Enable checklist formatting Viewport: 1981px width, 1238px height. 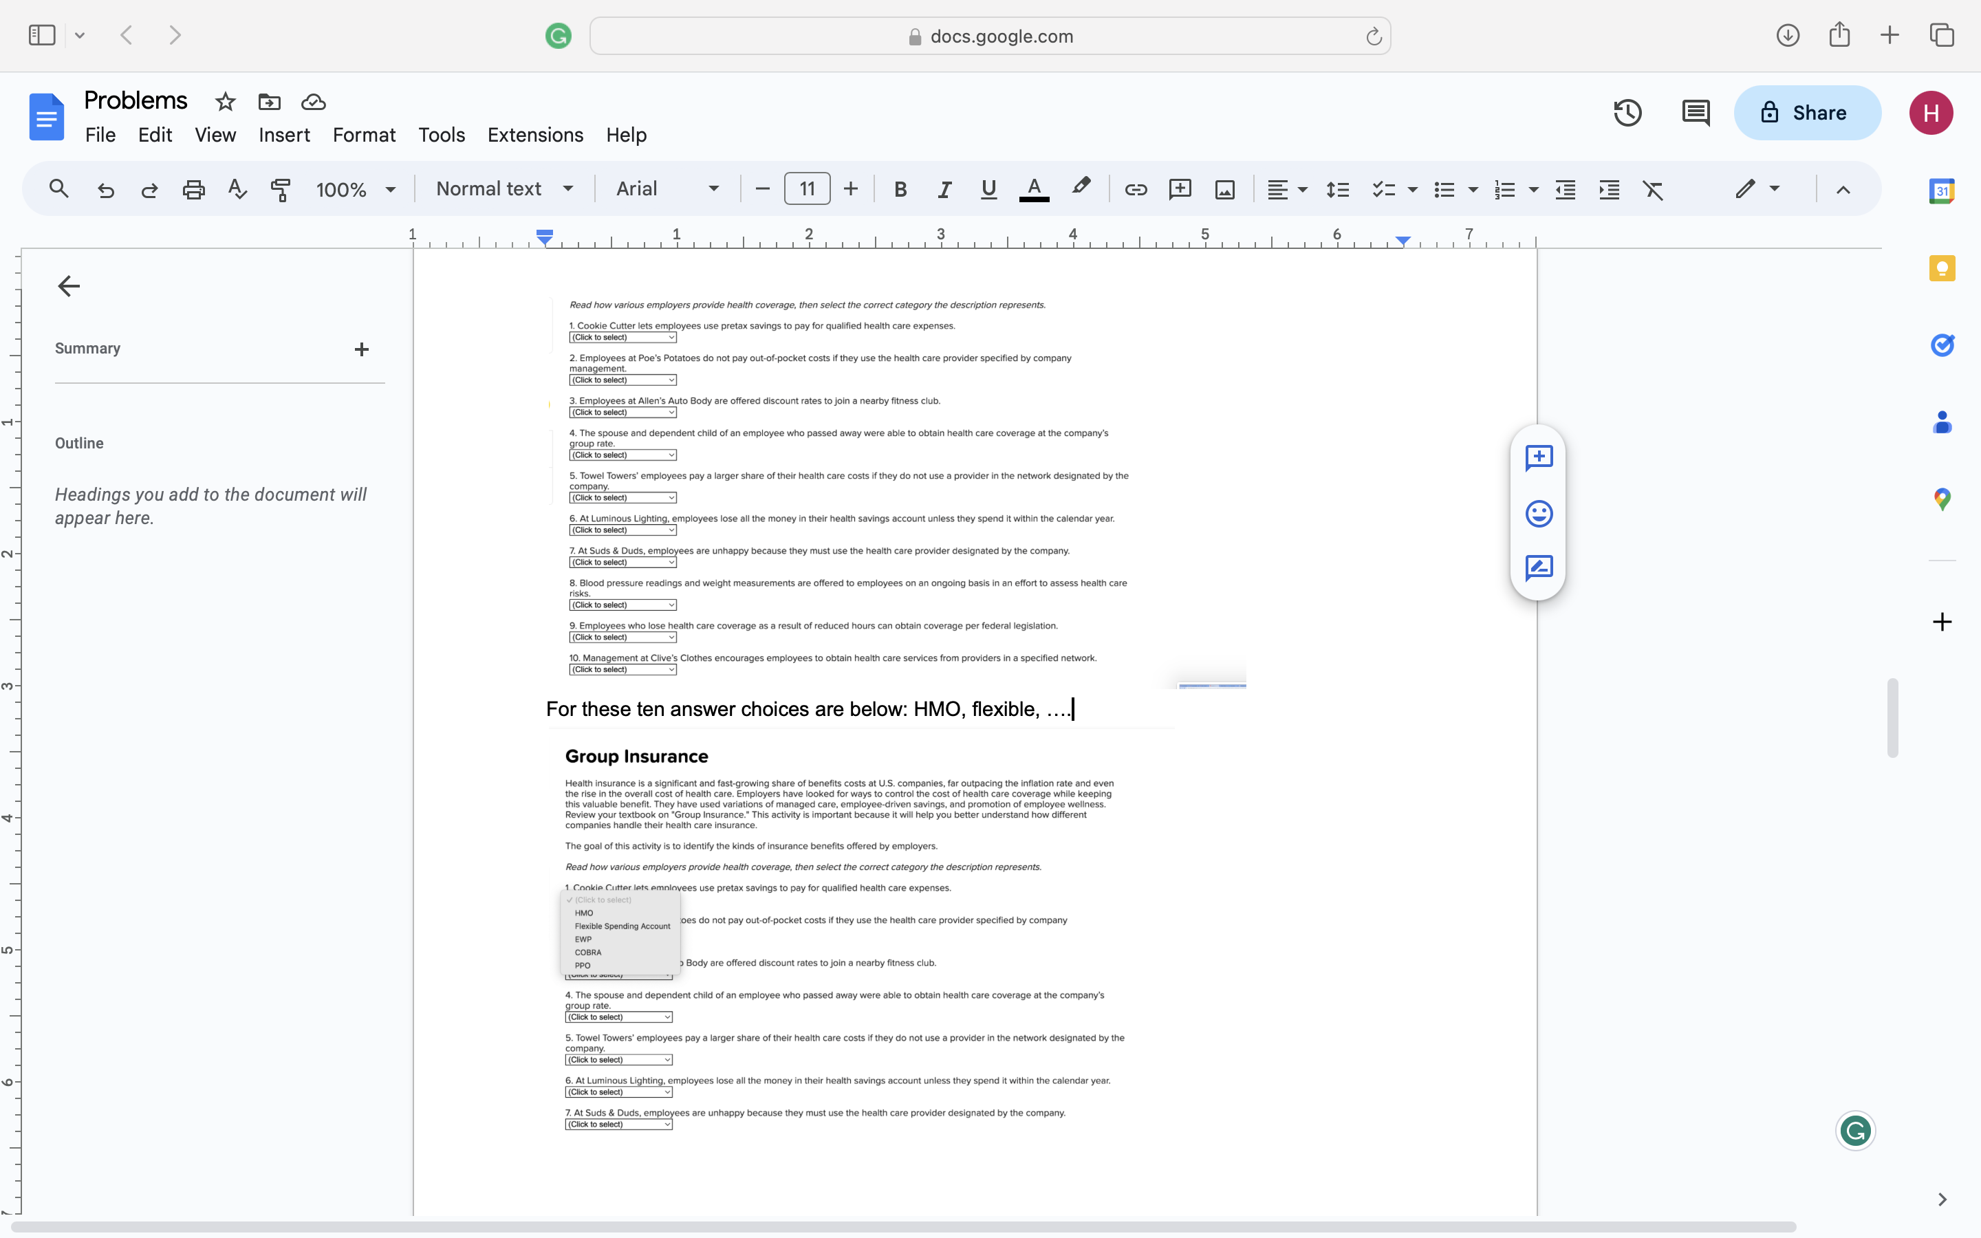point(1385,188)
